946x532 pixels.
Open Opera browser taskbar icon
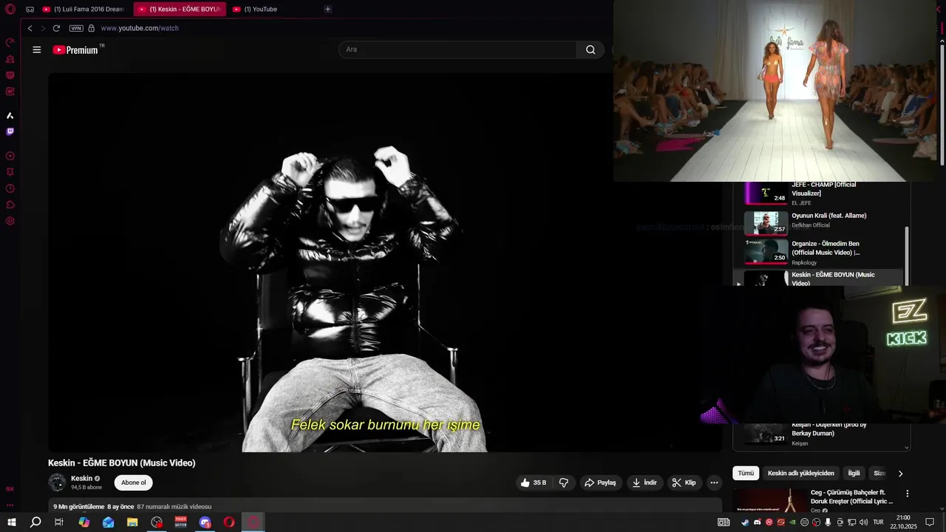[x=229, y=522]
